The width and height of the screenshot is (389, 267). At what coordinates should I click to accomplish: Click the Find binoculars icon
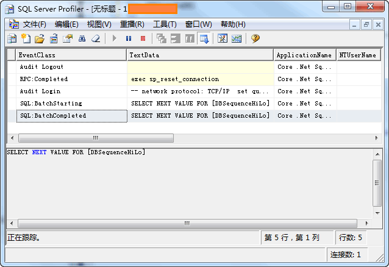point(82,38)
